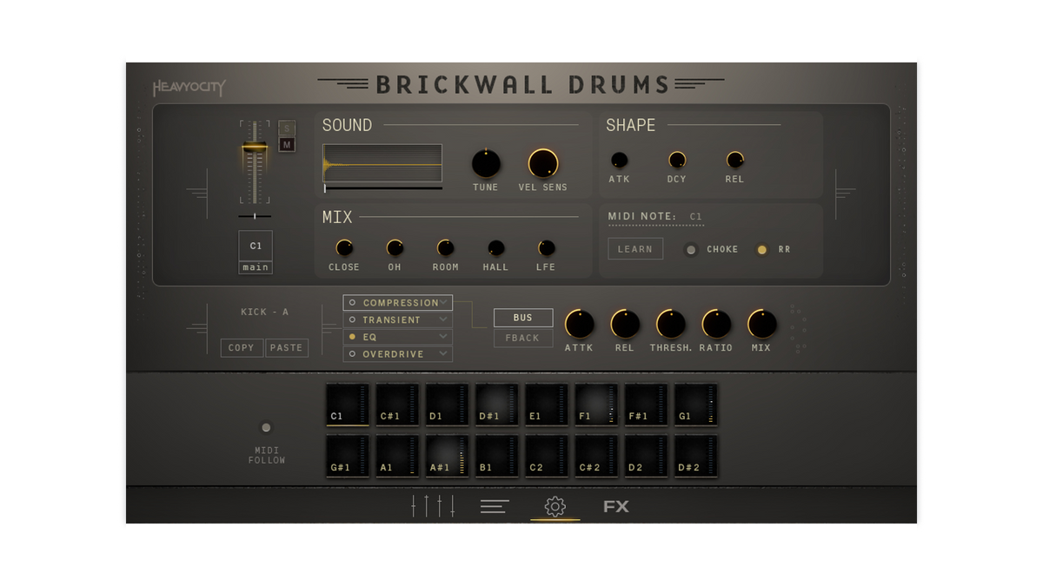
Task: Trigger the A1 drum pad
Action: point(397,456)
